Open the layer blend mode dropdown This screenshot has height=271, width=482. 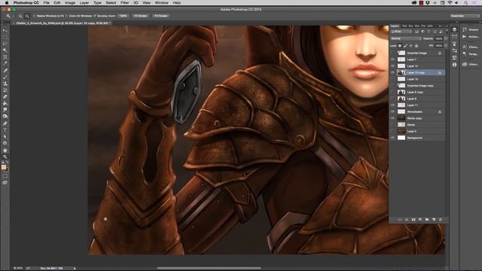pos(406,38)
